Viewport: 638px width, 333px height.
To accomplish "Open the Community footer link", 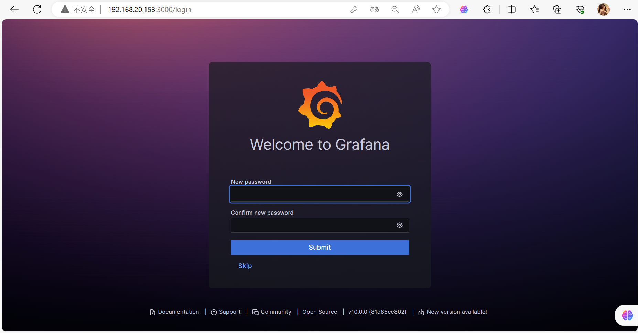I will coord(272,312).
